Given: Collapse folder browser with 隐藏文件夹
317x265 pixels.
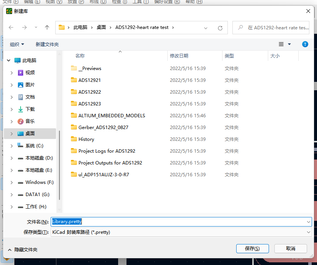Looking at the screenshot, I should (x=22, y=250).
